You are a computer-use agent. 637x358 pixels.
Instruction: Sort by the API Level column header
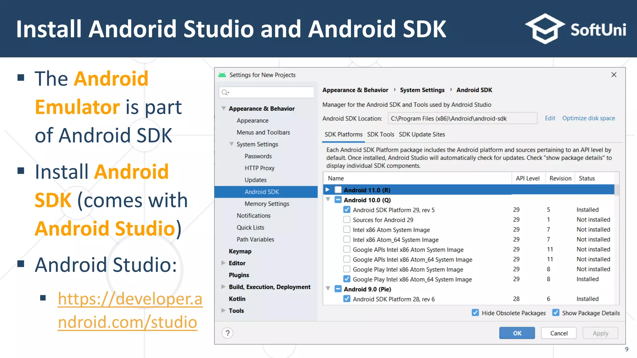pos(528,178)
